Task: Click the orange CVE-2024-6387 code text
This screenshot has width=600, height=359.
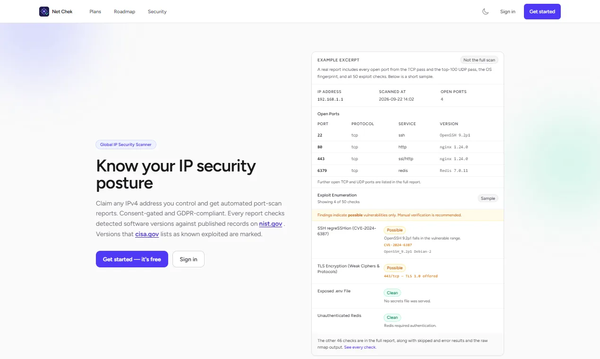Action: (x=398, y=245)
